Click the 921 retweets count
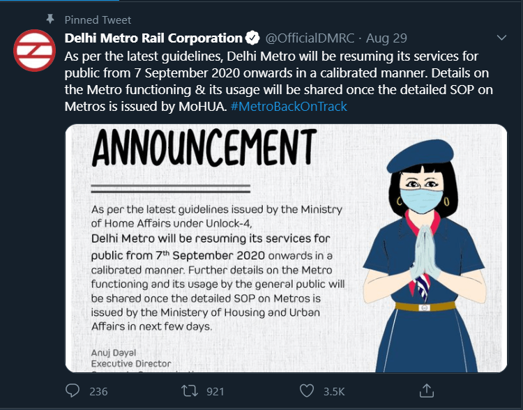The width and height of the screenshot is (523, 410). [x=215, y=391]
